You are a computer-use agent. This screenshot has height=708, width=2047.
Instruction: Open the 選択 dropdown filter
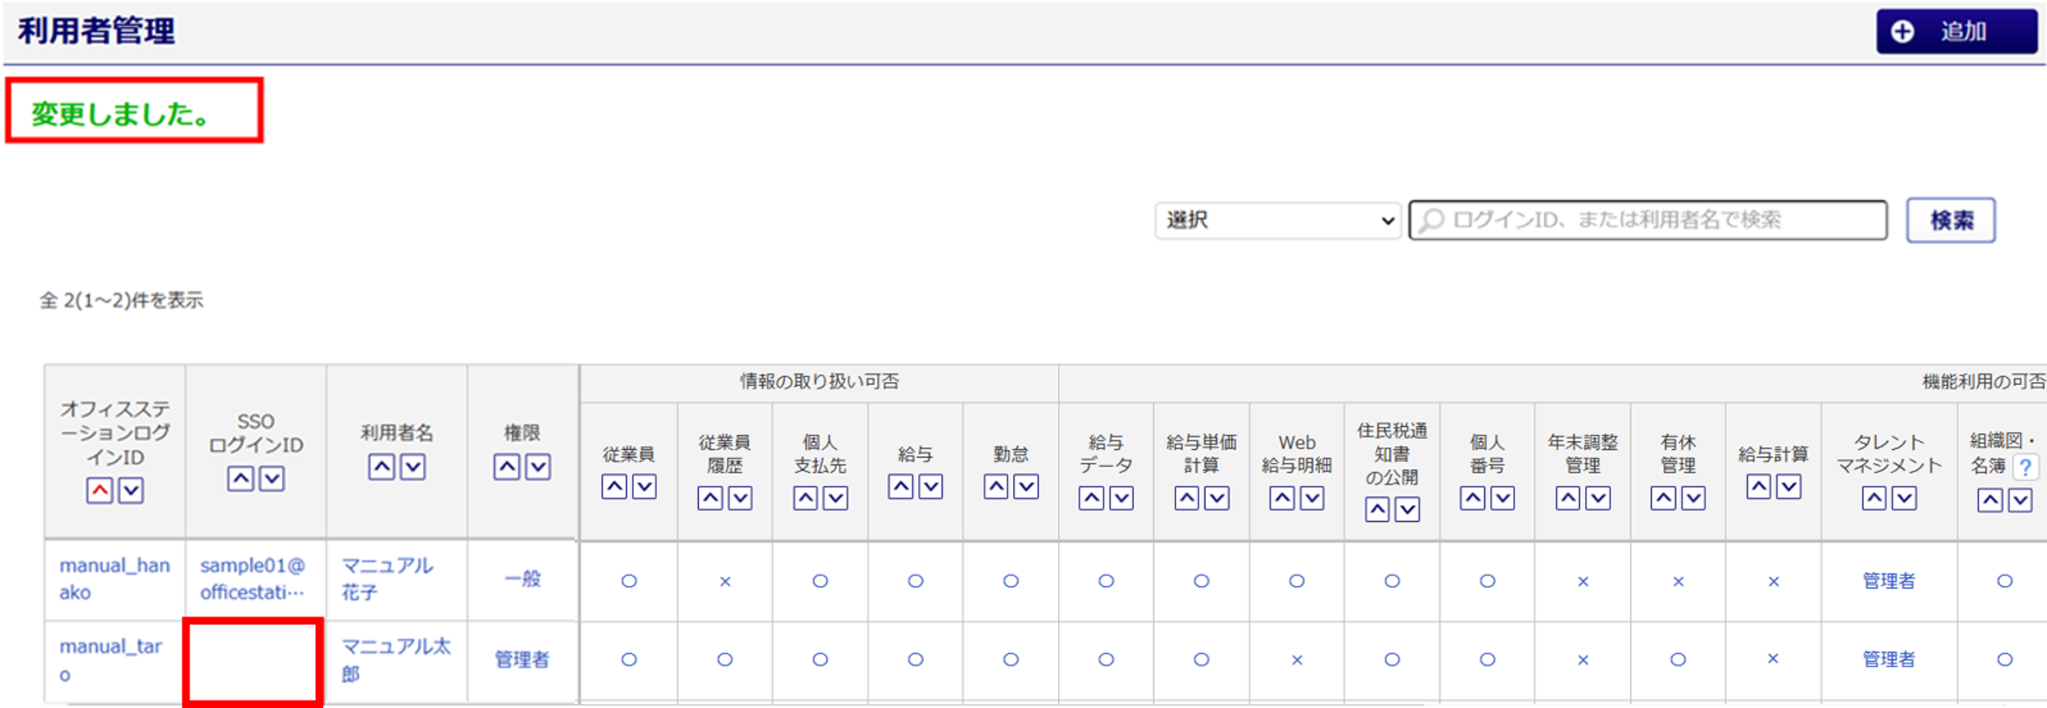click(1277, 221)
